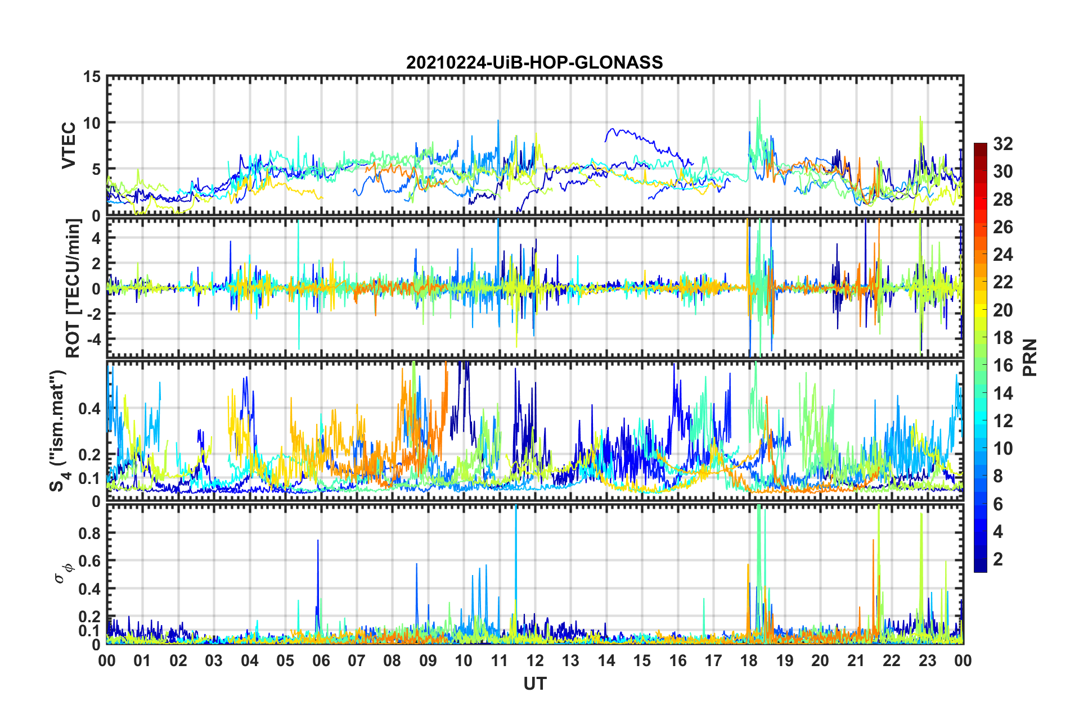The width and height of the screenshot is (1070, 715).
Task: Select colorbar tick label 28
Action: tap(1003, 200)
